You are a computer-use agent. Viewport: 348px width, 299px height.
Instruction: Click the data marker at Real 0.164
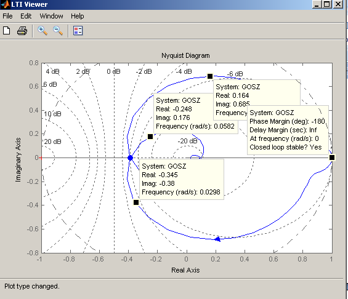[210, 76]
